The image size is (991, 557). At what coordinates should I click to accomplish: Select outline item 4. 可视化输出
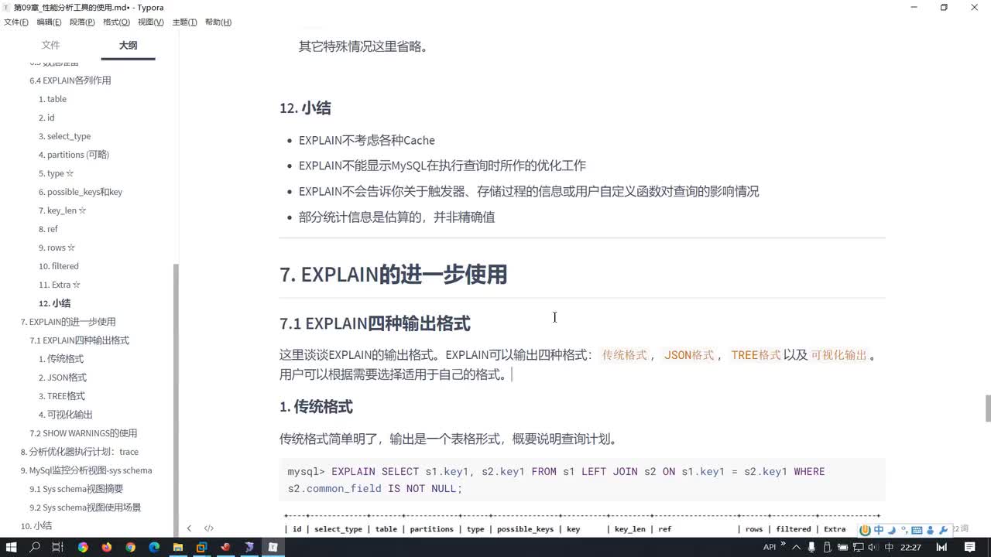point(66,415)
